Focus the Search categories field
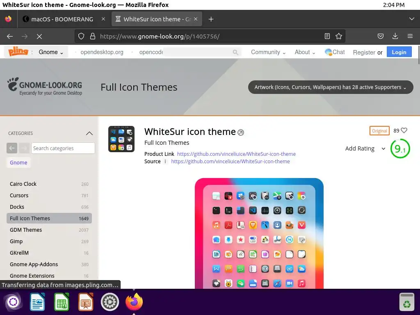420x315 pixels. (x=63, y=148)
